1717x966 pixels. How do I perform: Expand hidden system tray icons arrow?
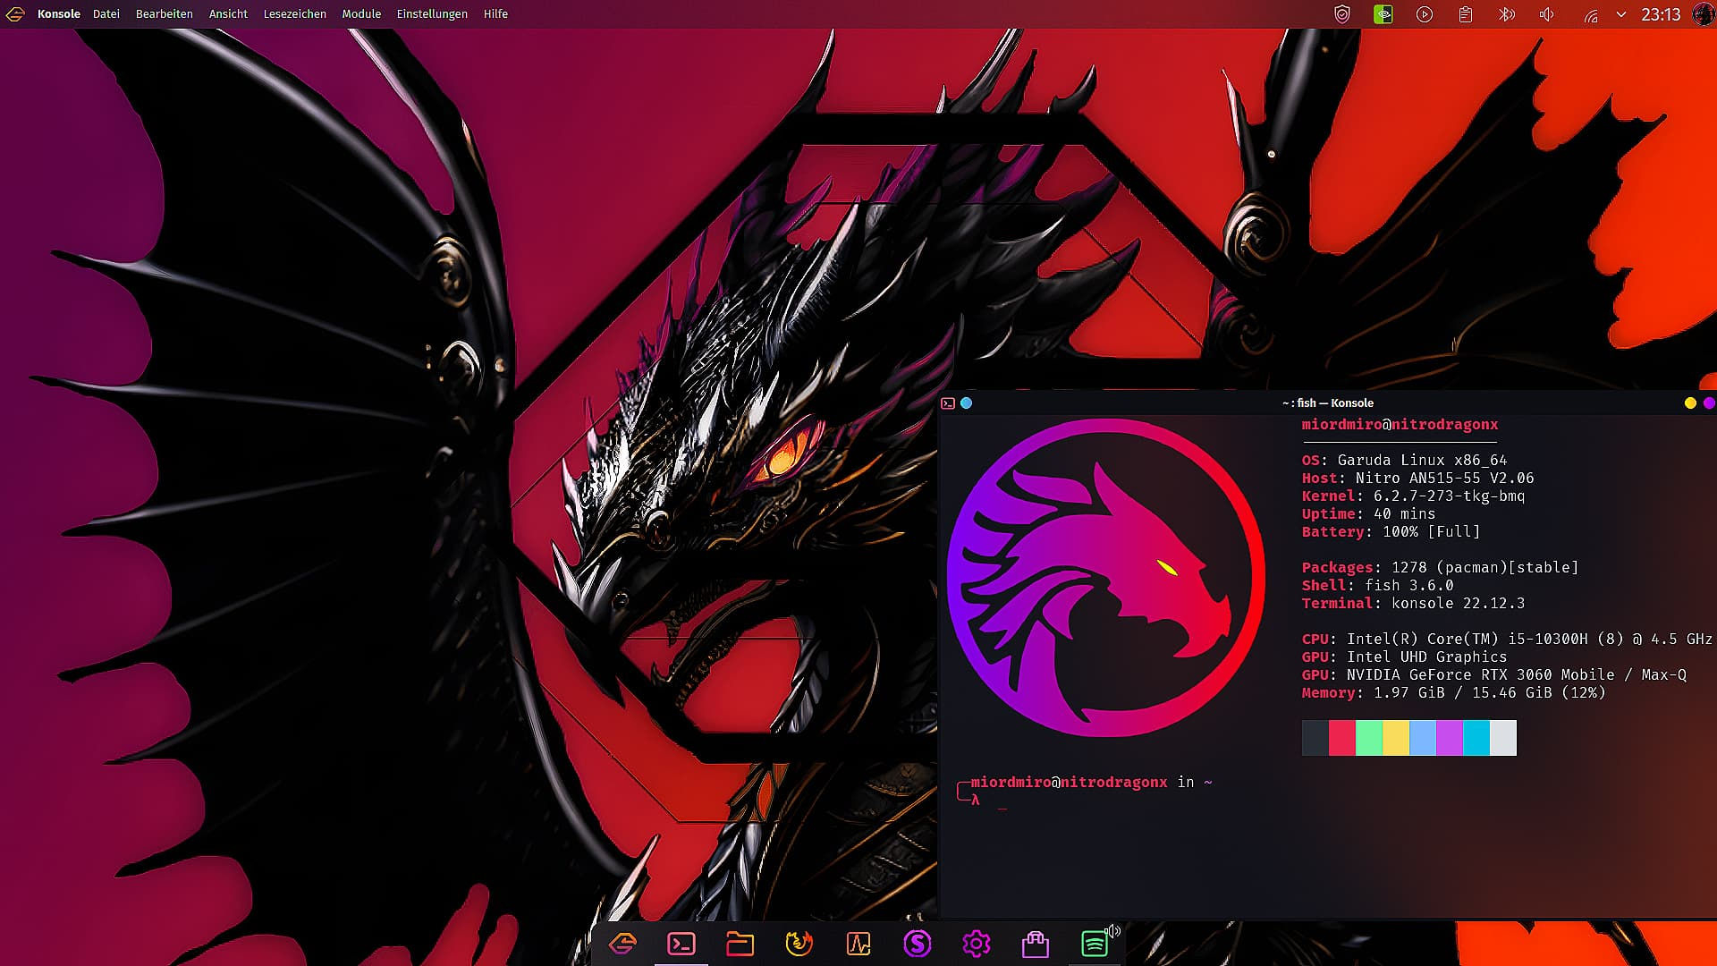coord(1621,14)
